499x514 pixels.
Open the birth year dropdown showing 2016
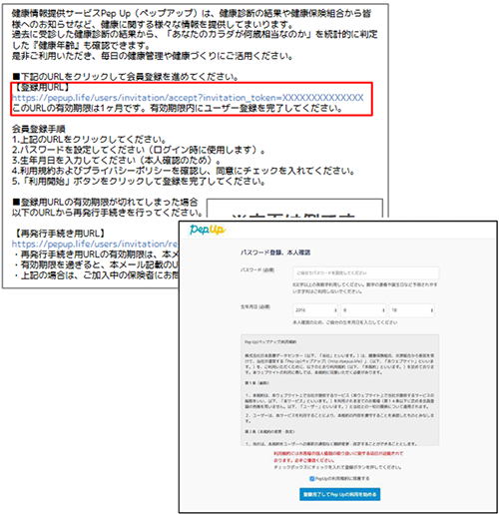(x=315, y=310)
